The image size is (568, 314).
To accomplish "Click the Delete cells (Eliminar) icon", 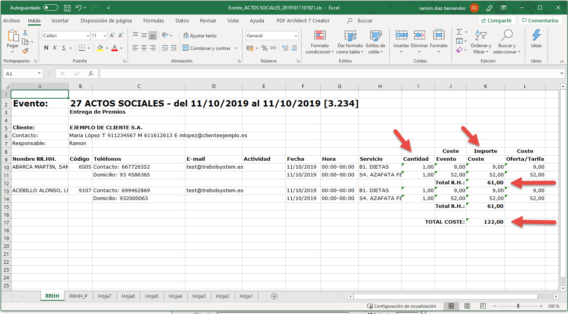I will coord(420,35).
